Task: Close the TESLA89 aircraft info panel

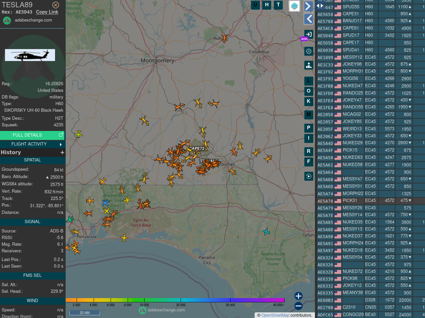Action: point(56,5)
